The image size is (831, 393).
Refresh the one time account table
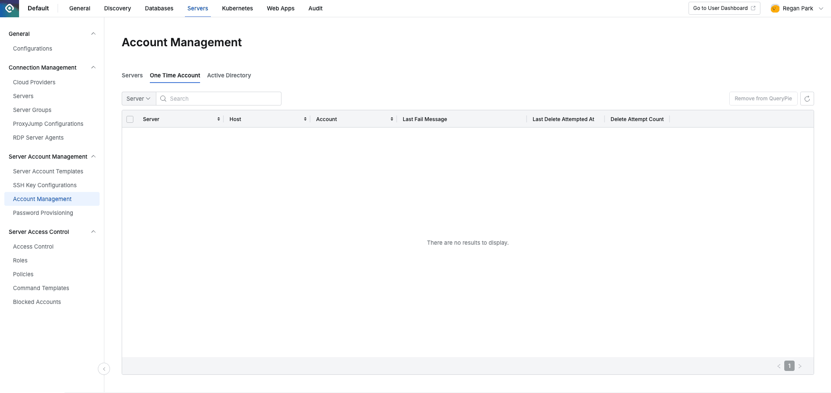pos(807,99)
